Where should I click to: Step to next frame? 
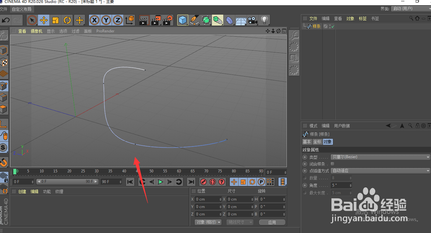point(169,182)
